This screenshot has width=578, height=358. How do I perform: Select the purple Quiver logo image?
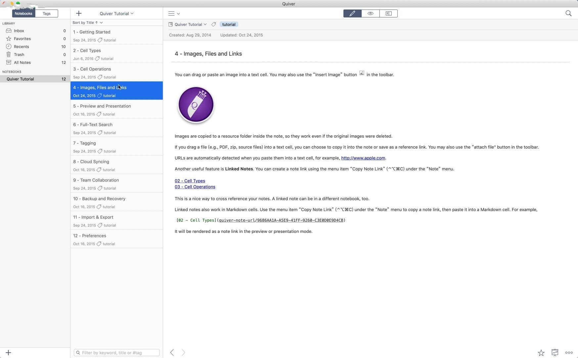(196, 105)
